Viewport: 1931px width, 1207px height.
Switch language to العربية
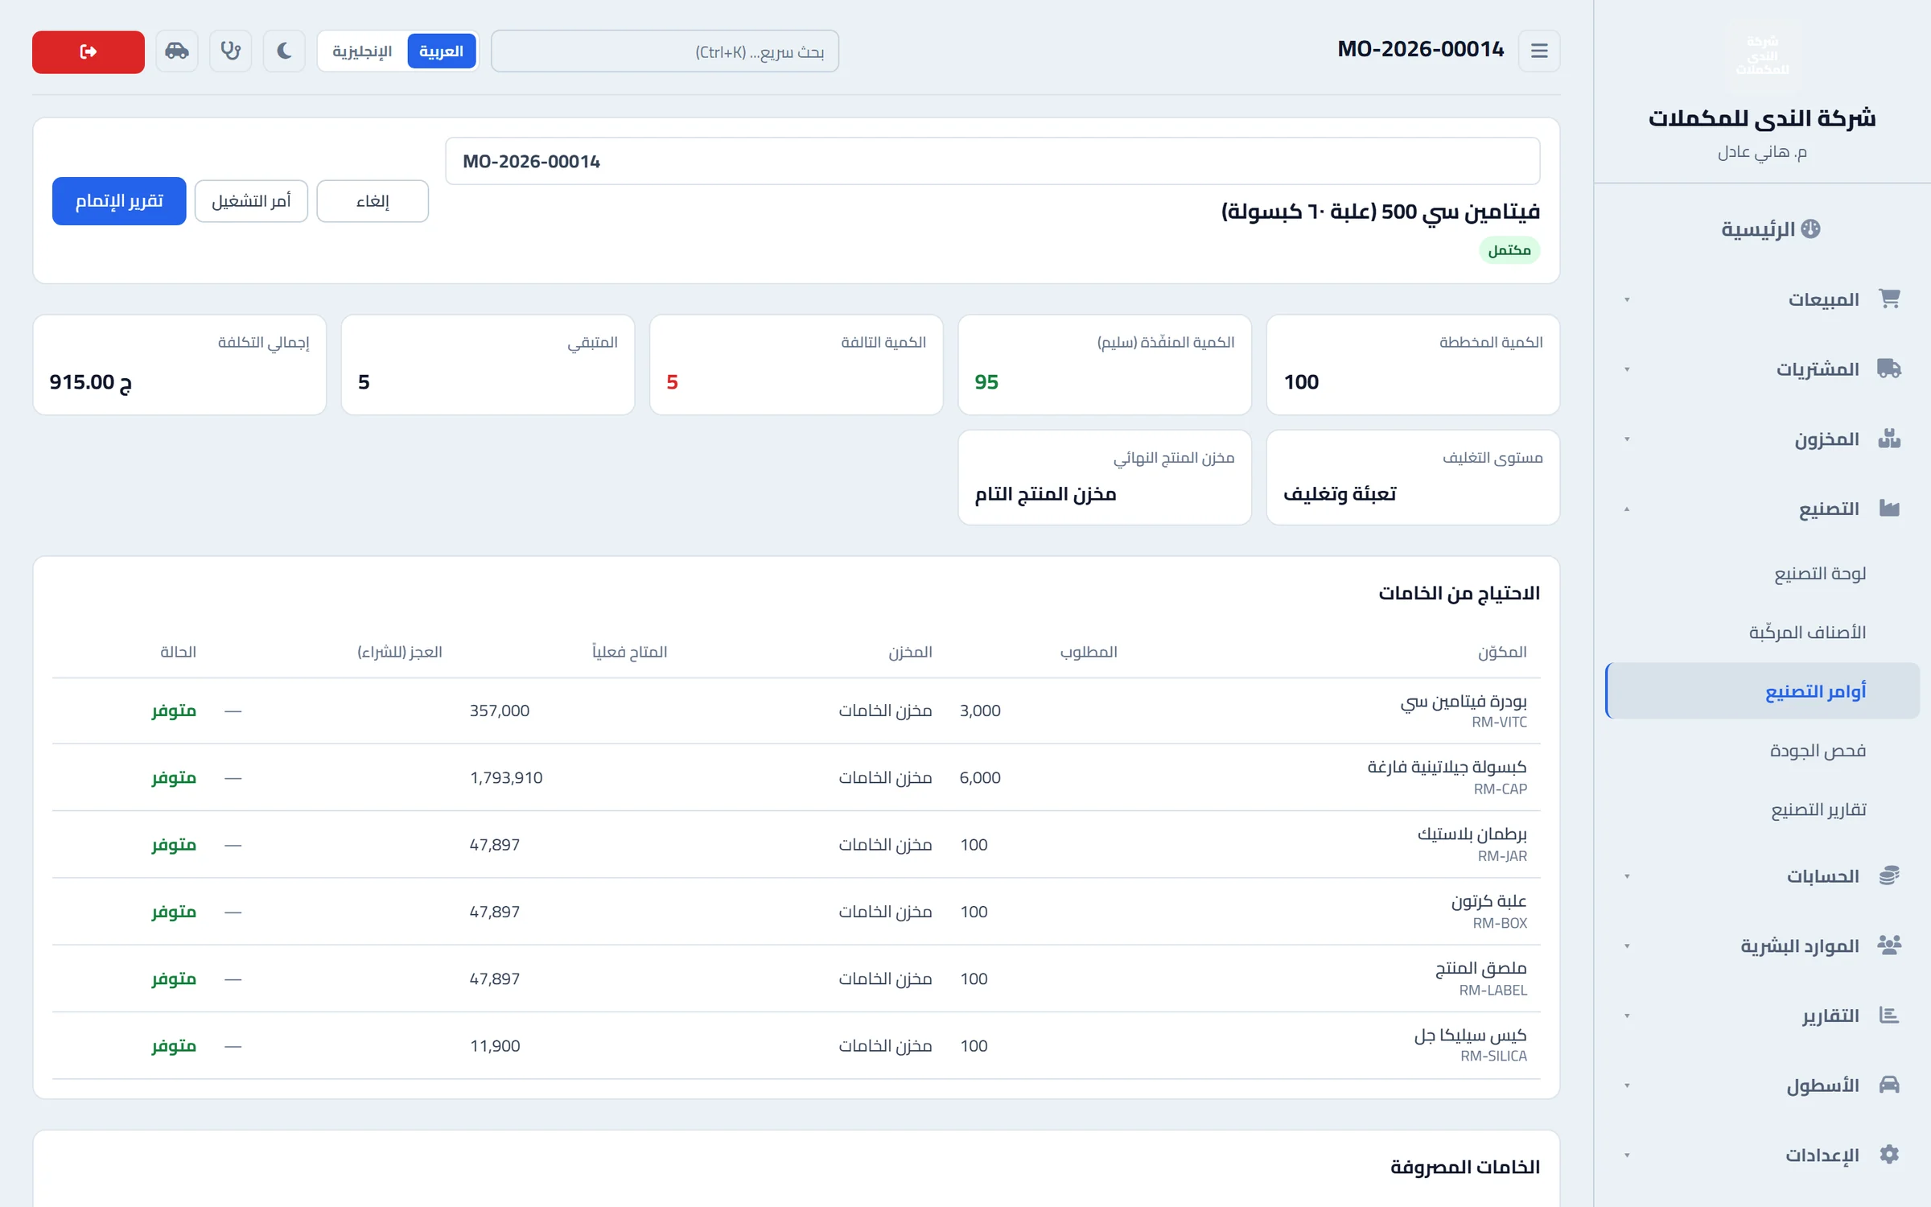tap(441, 51)
